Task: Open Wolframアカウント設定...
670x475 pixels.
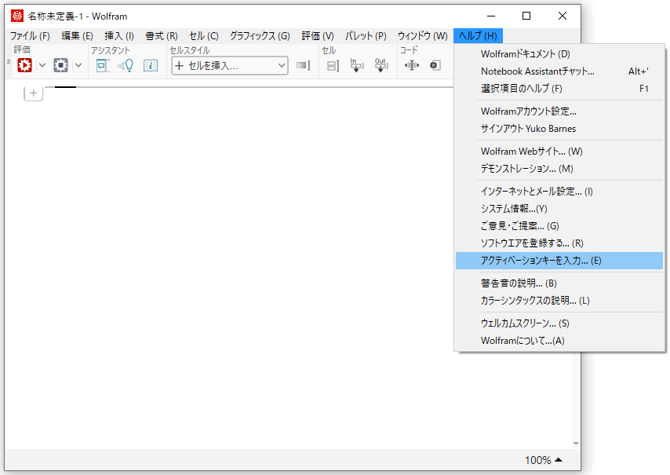Action: point(559,111)
